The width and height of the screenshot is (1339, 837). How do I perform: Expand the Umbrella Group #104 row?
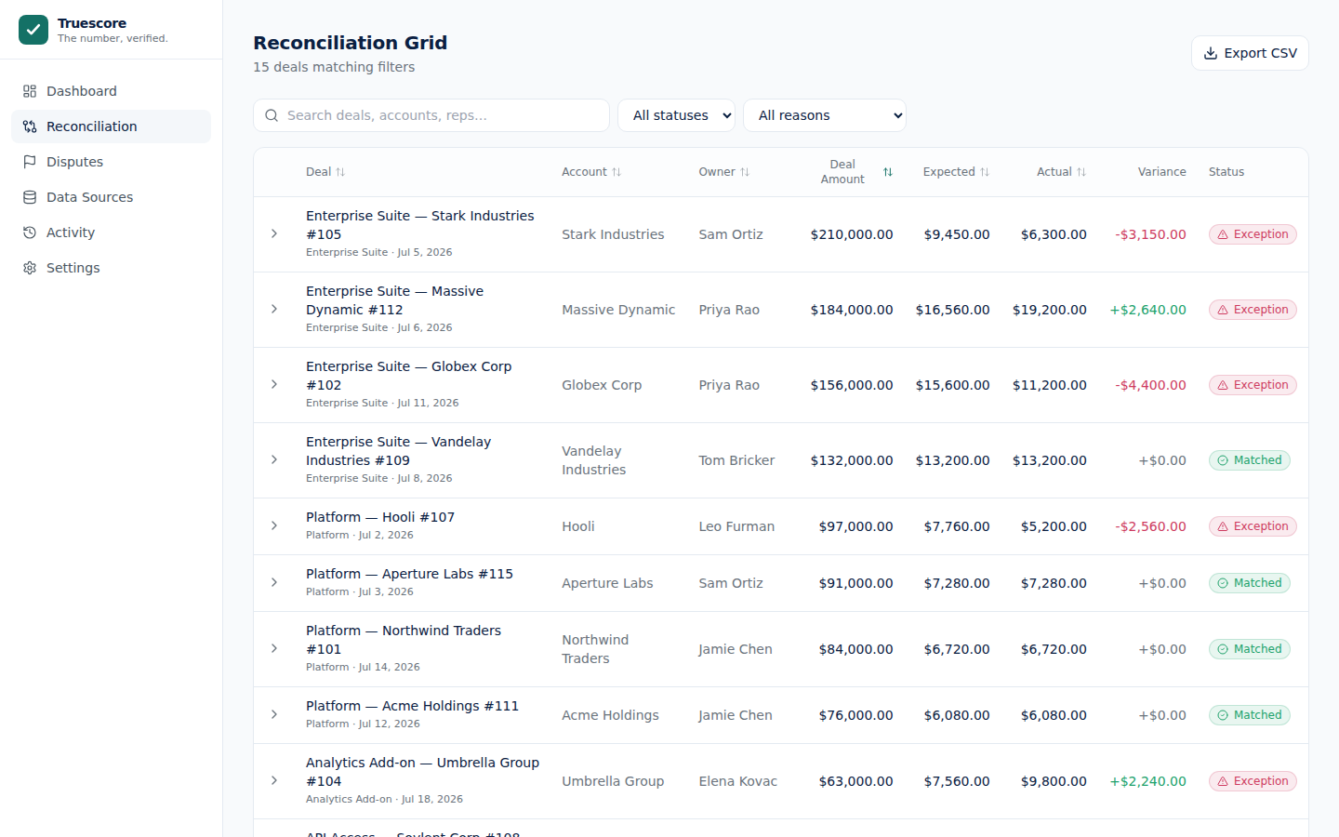[x=274, y=781]
